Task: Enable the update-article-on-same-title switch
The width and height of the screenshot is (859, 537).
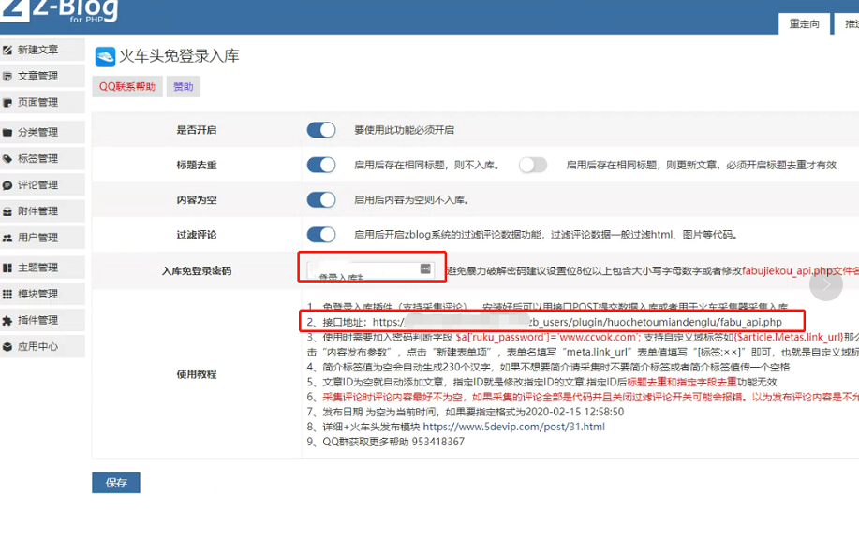Action: pyautogui.click(x=533, y=165)
